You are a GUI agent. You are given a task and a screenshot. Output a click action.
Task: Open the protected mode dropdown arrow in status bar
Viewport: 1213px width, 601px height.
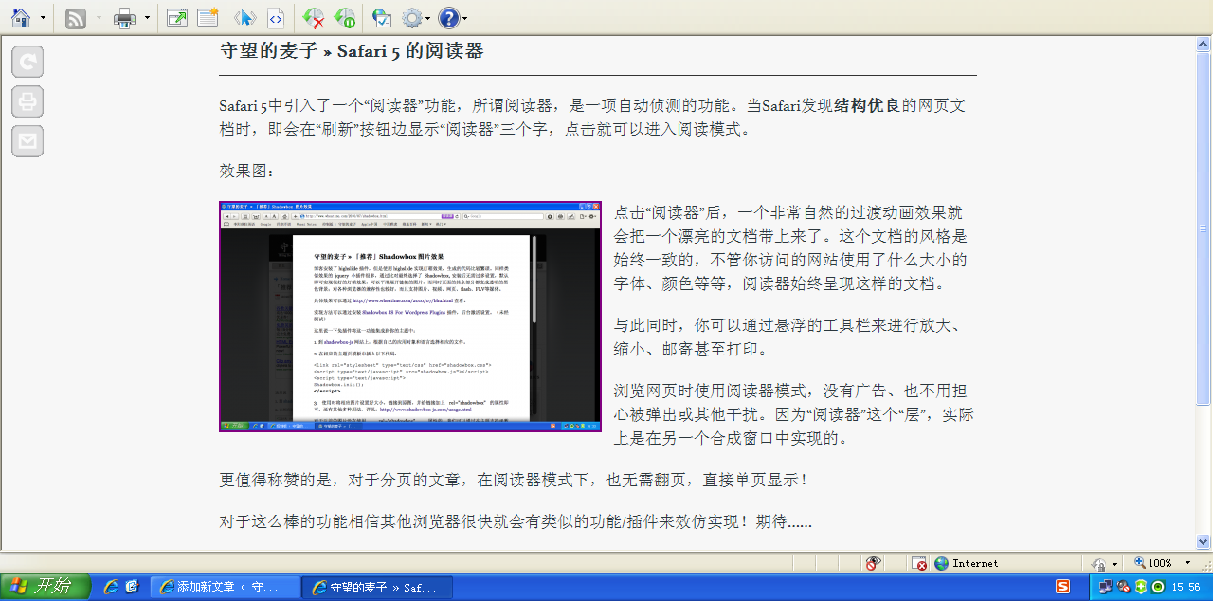click(x=1115, y=564)
